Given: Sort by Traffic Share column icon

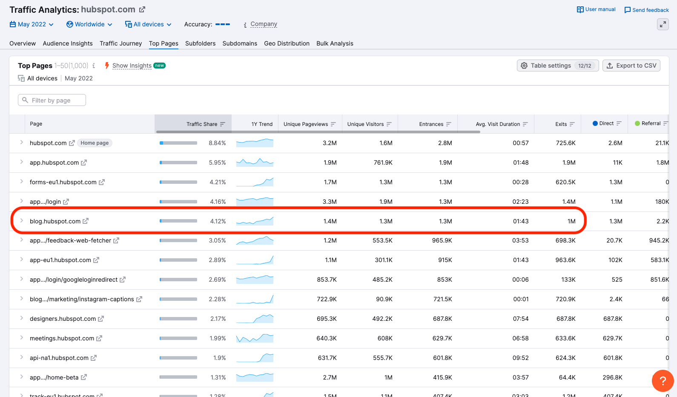Looking at the screenshot, I should tap(222, 124).
